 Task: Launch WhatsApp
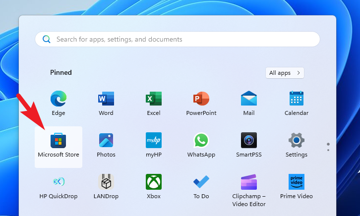(x=201, y=145)
